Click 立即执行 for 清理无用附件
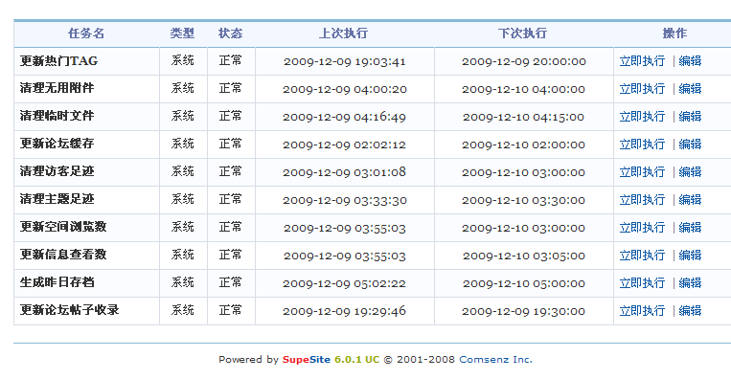Image resolution: width=731 pixels, height=379 pixels. coord(642,88)
